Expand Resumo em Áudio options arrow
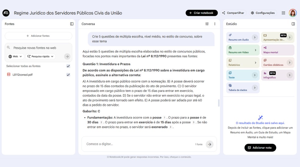The image size is (300, 167). coord(255,37)
